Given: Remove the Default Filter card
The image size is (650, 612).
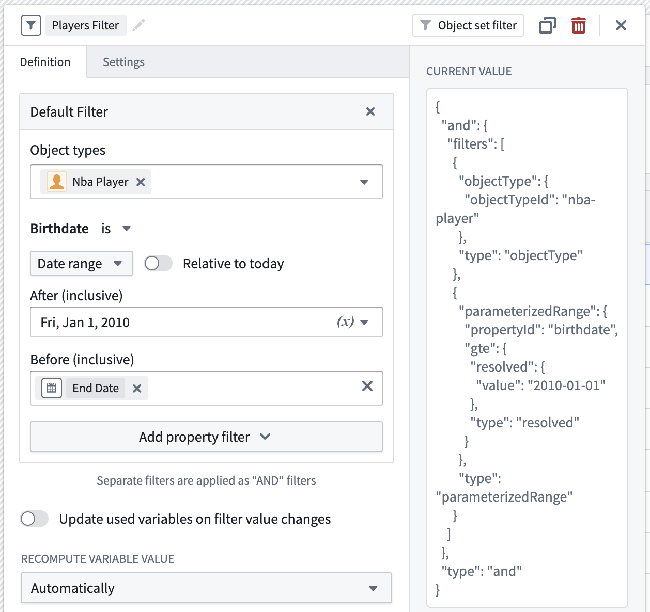Looking at the screenshot, I should coord(370,111).
